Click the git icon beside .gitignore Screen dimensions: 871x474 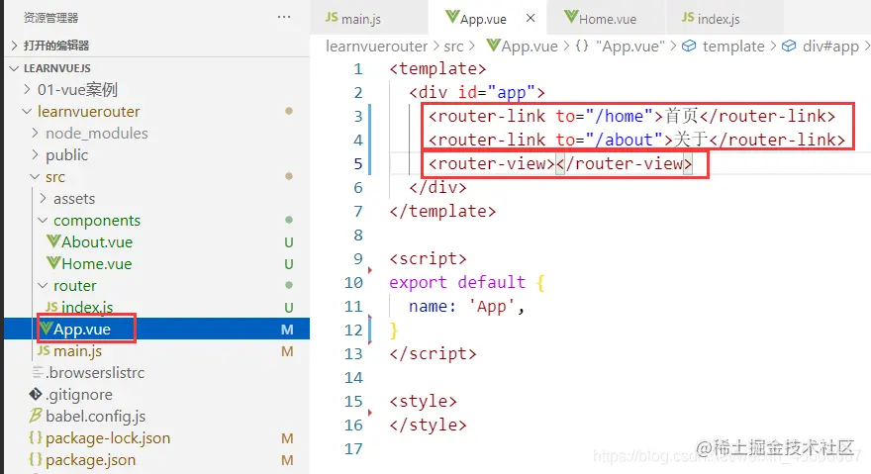(36, 394)
